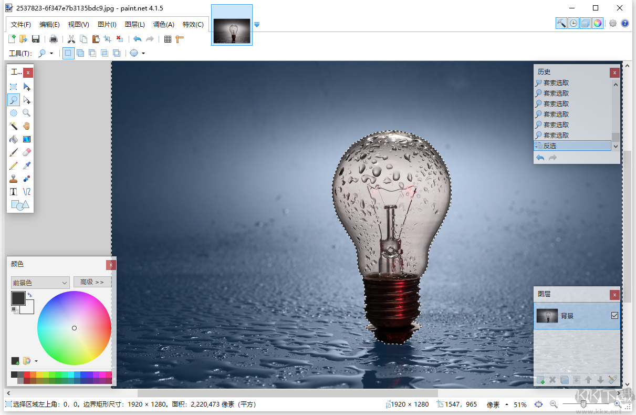Open the 调色(A) menu
The image size is (636, 415).
(163, 24)
